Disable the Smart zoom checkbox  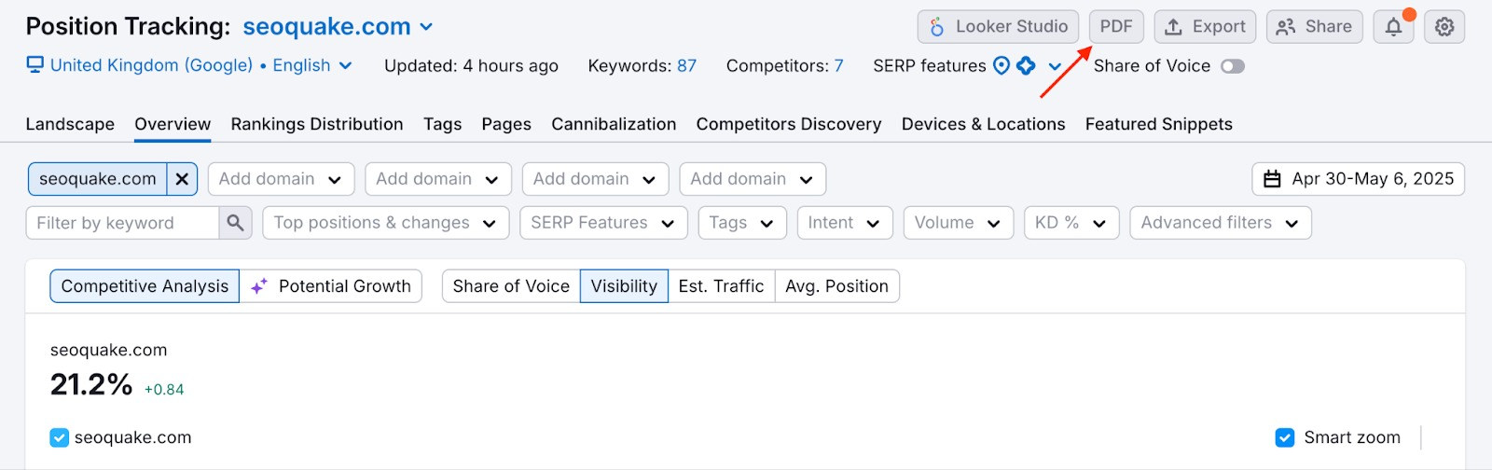pos(1285,437)
